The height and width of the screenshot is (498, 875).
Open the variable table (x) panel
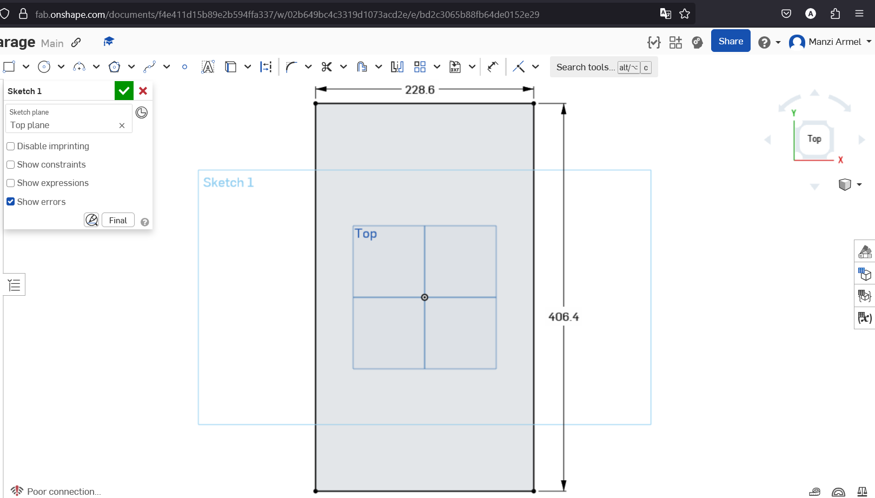pyautogui.click(x=865, y=318)
